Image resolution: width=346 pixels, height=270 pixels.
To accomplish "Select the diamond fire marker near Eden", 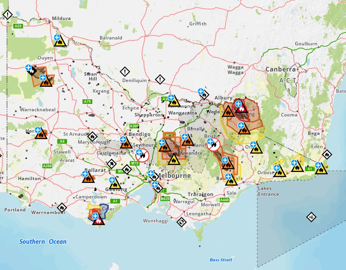I will pyautogui.click(x=327, y=155).
